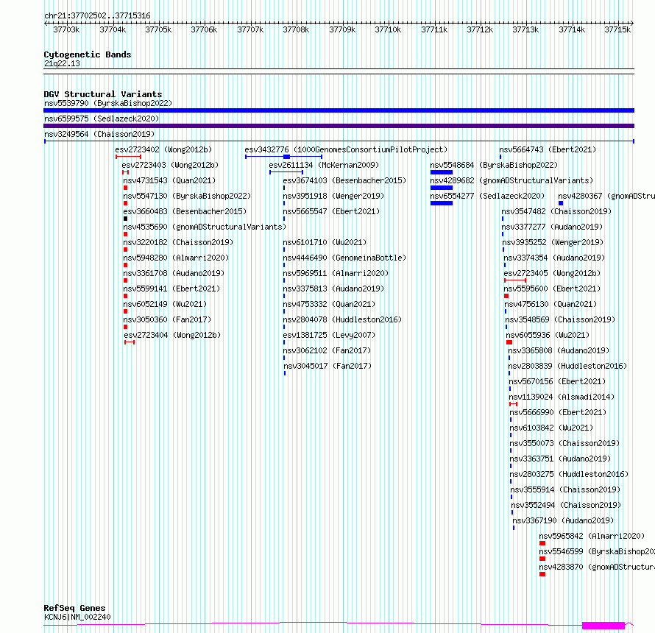Open nsv3935252 (Wenger2019) label
Screen dimensions: 655x633
click(553, 242)
